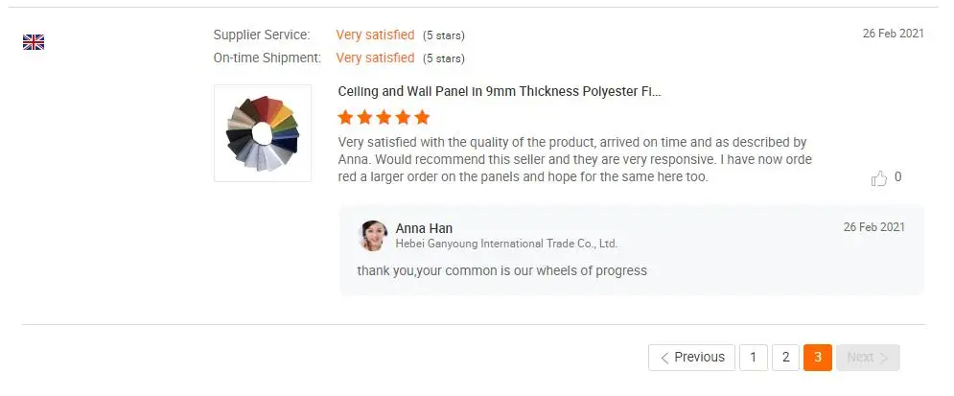
Task: Click the thumbs-up helpful icon
Action: coord(878,178)
